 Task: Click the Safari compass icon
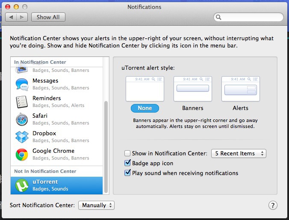tap(22, 119)
